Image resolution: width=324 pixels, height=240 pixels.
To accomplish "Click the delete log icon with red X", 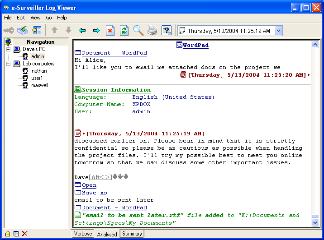I will point(110,31).
